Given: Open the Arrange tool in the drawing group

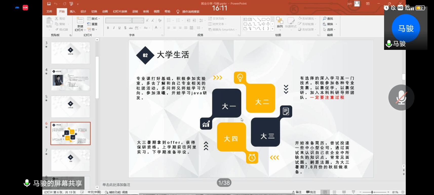Looking at the screenshot, I should pos(280,23).
